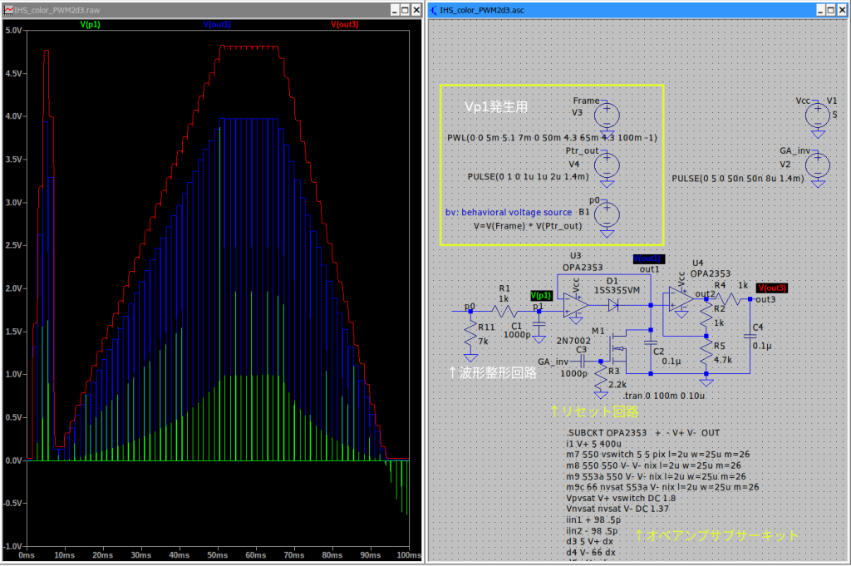Click the V(out1) blue trace label
Image resolution: width=851 pixels, height=566 pixels.
click(217, 24)
